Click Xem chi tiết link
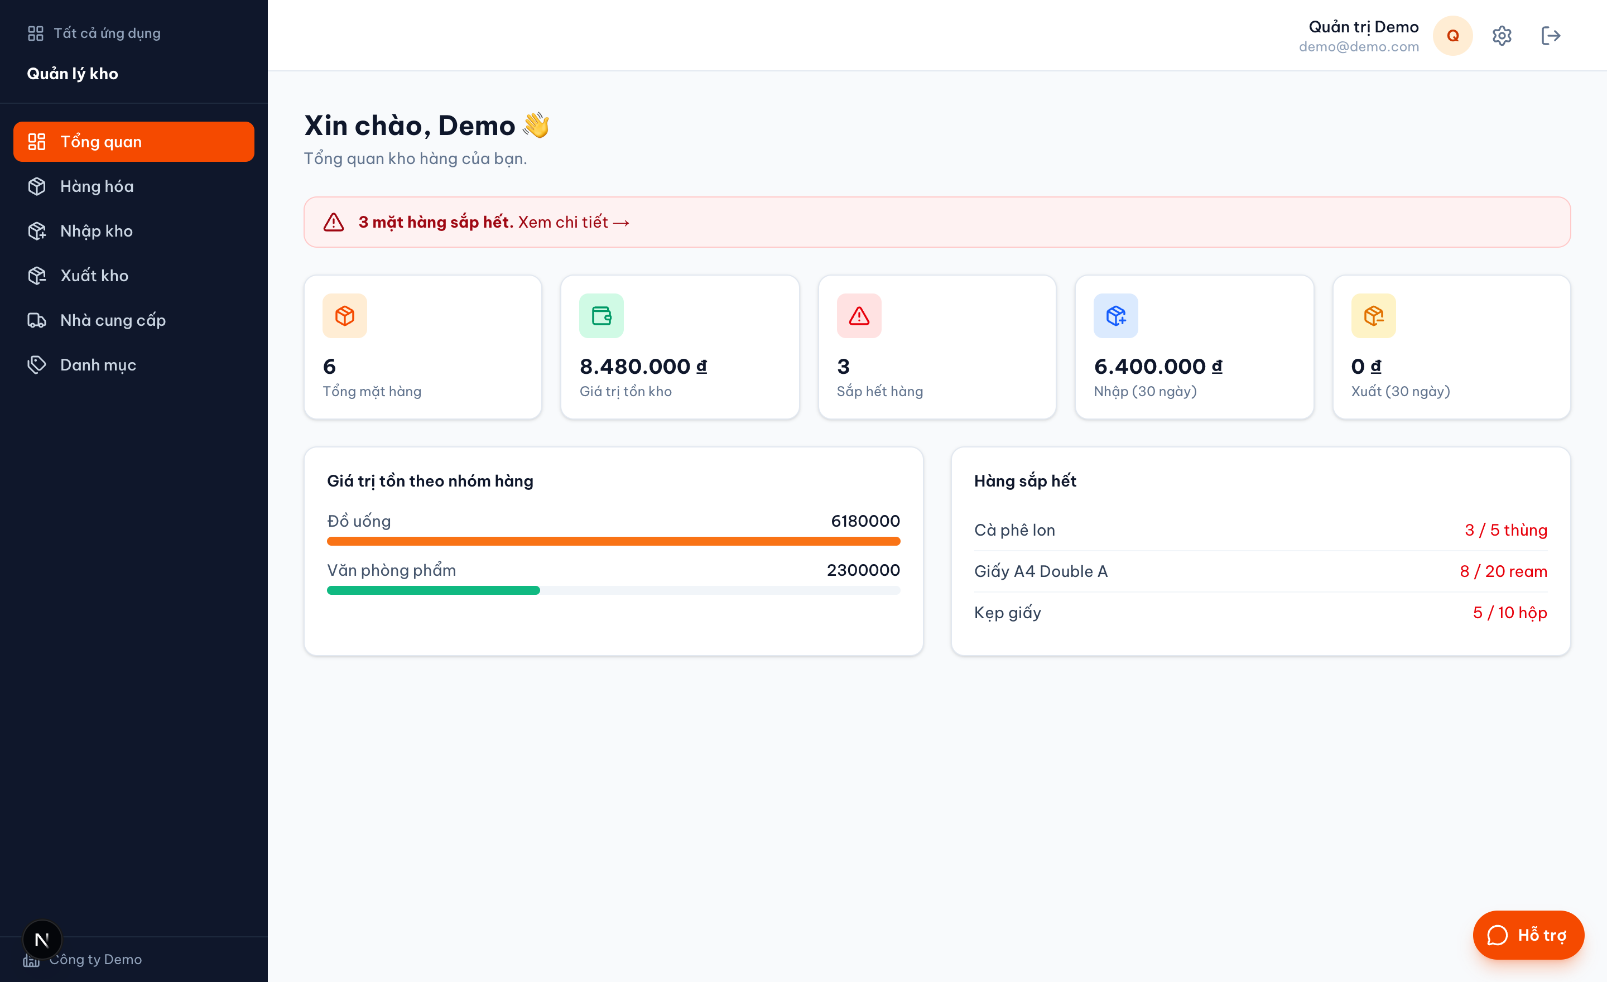 [574, 223]
